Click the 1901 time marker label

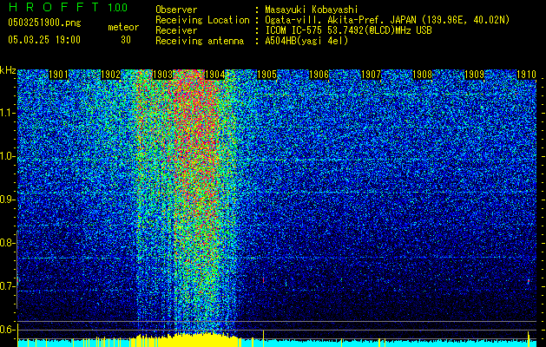[x=58, y=75]
